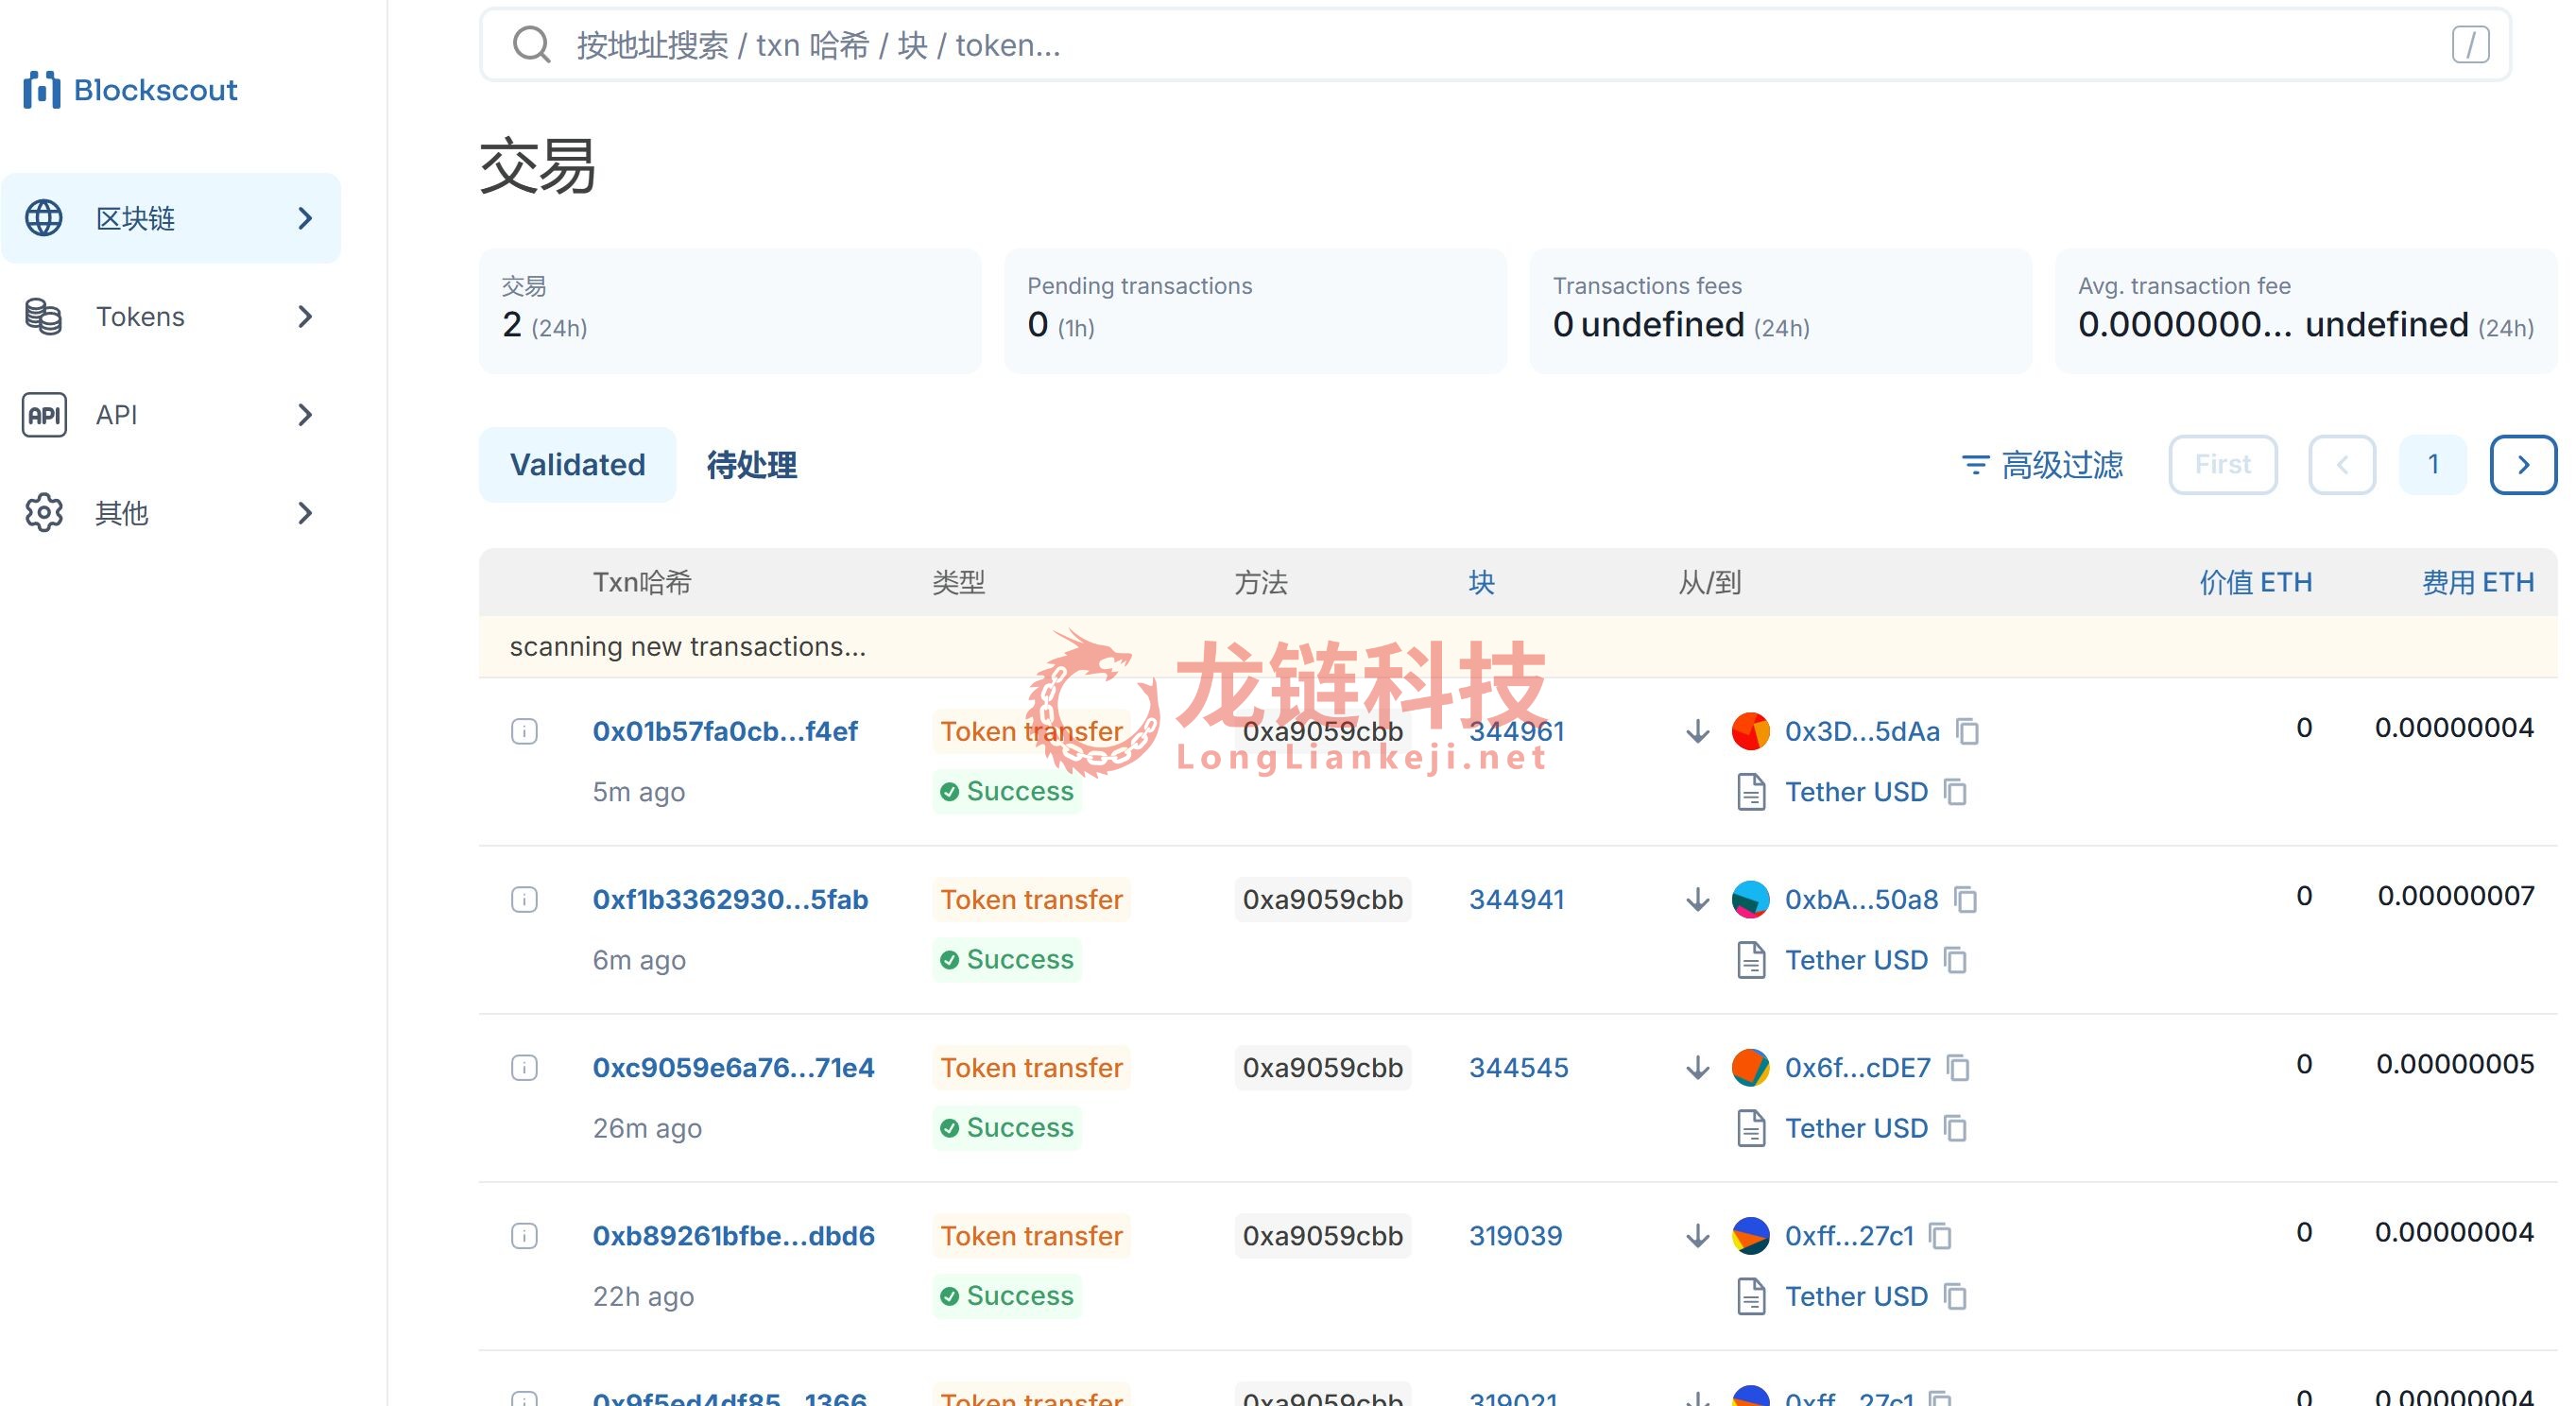Open transaction hash 0x01b57fa0cb...f4ef
The width and height of the screenshot is (2576, 1406).
[x=725, y=731]
